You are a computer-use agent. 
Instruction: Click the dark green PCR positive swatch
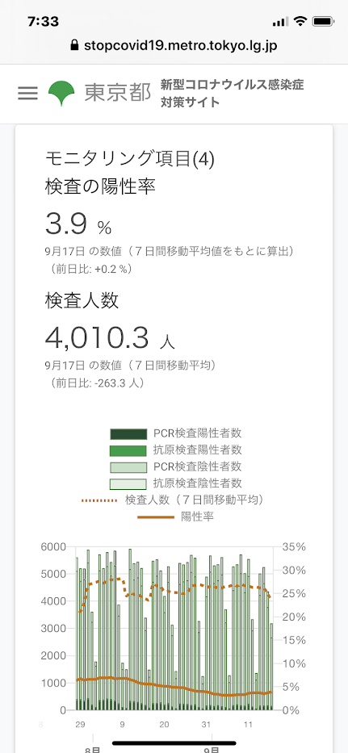128,434
